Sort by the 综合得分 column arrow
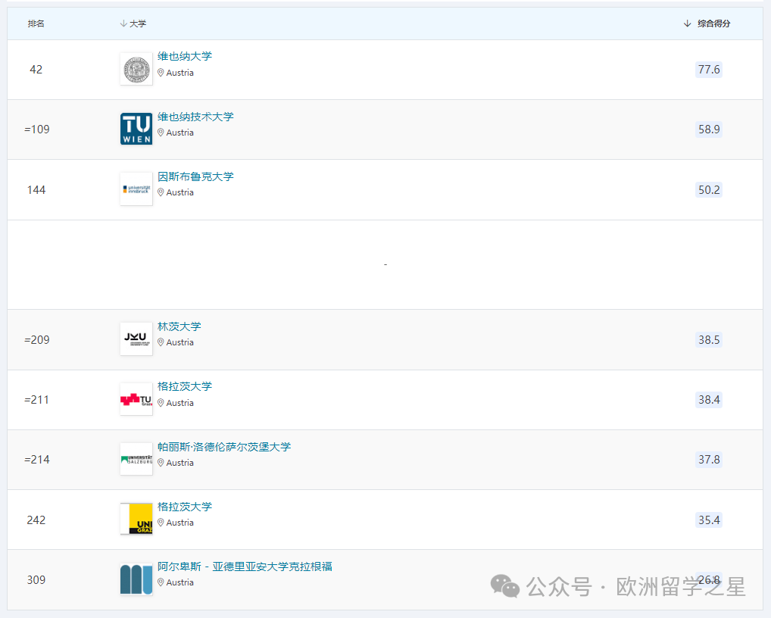The height and width of the screenshot is (618, 771). (688, 23)
